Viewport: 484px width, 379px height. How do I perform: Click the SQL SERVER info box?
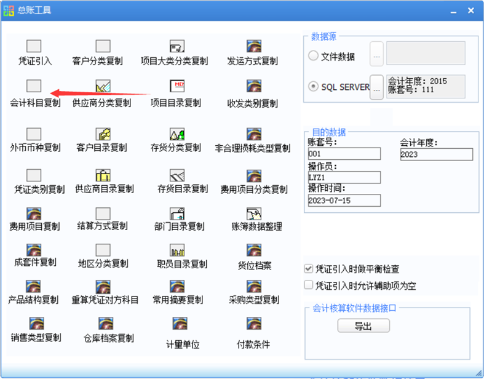coord(426,87)
